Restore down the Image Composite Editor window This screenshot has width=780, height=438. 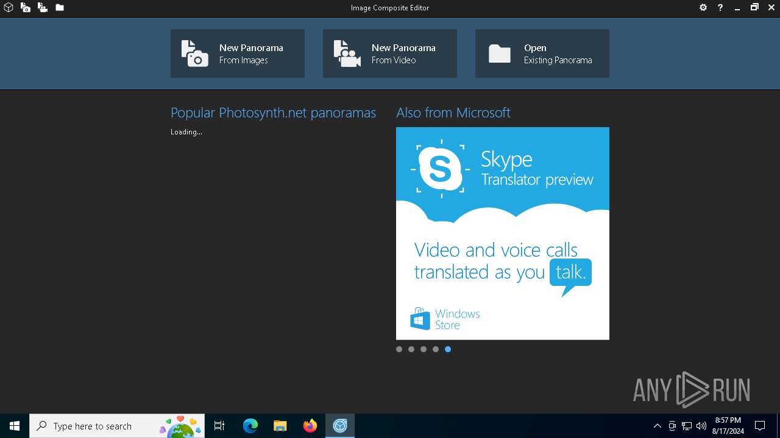[754, 8]
